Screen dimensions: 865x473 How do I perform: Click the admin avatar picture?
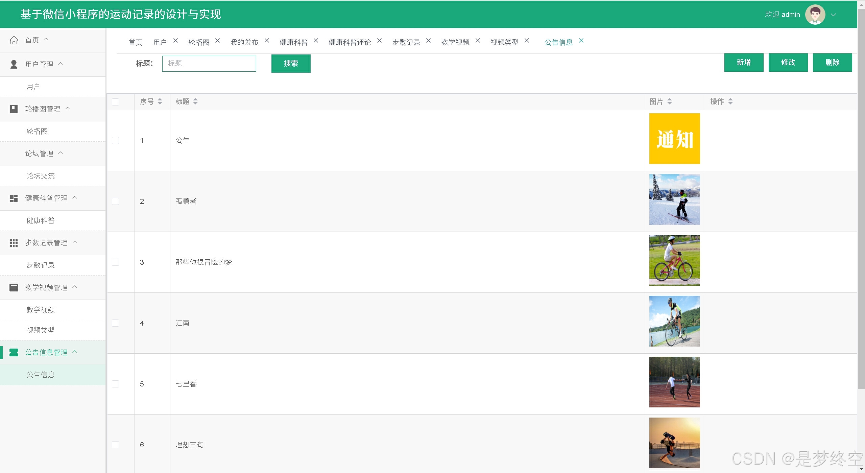point(815,15)
